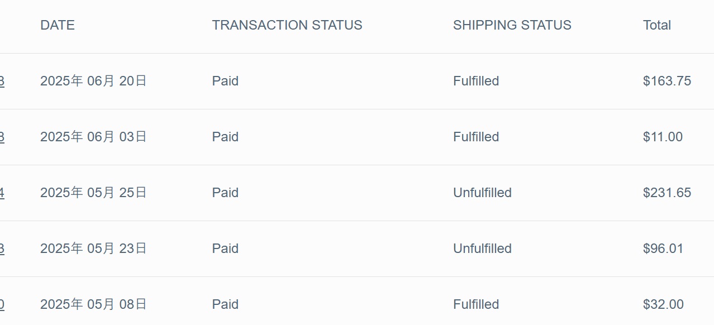Click the TRANSACTION STATUS column header

point(287,25)
